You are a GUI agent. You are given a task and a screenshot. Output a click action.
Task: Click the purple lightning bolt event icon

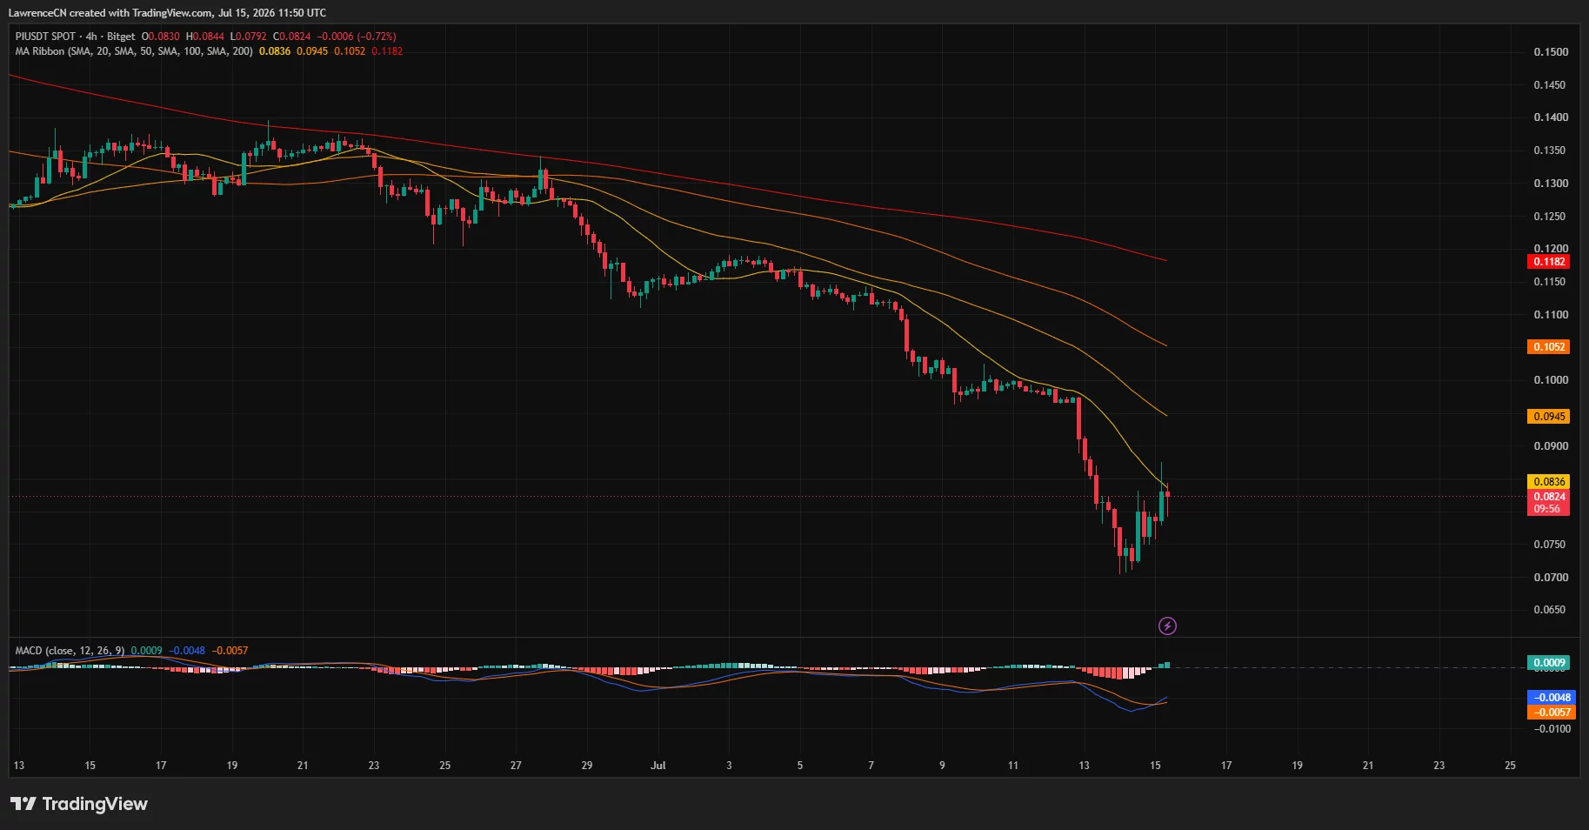(x=1167, y=626)
